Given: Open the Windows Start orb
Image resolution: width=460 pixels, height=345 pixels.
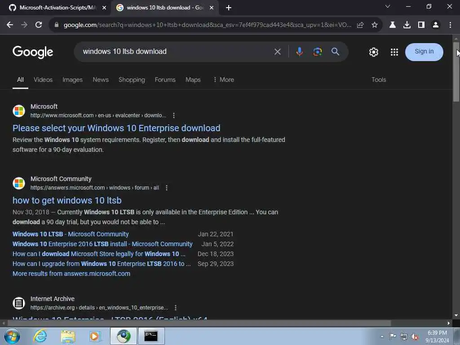Looking at the screenshot, I should [x=12, y=336].
